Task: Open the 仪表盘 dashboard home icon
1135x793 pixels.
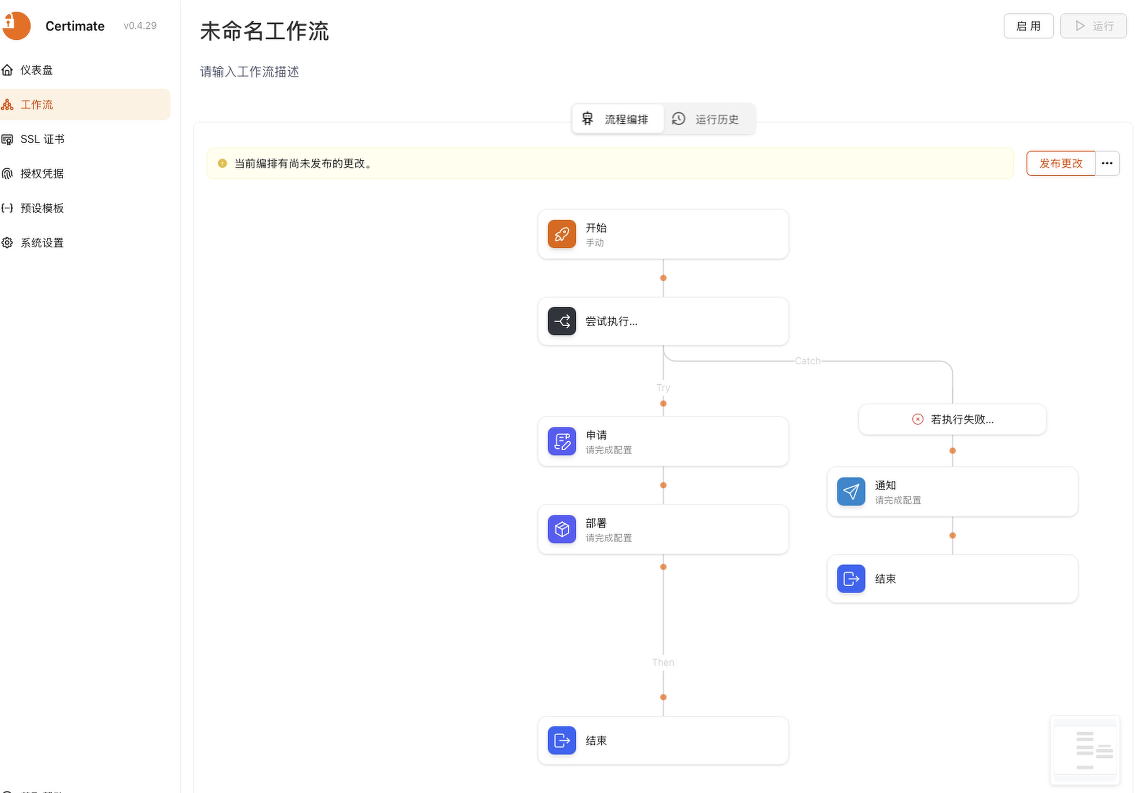Action: click(x=7, y=70)
